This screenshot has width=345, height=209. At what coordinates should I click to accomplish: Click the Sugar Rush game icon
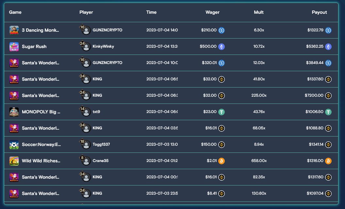pyautogui.click(x=14, y=47)
